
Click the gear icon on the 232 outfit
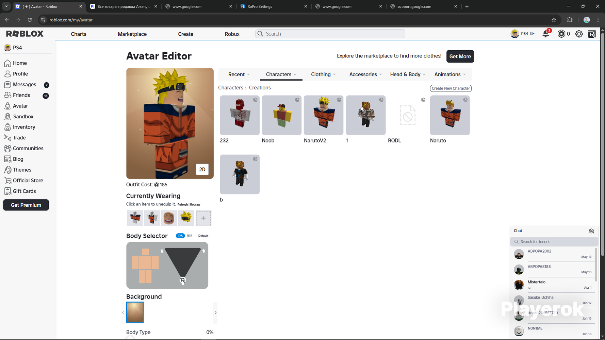pos(255,100)
